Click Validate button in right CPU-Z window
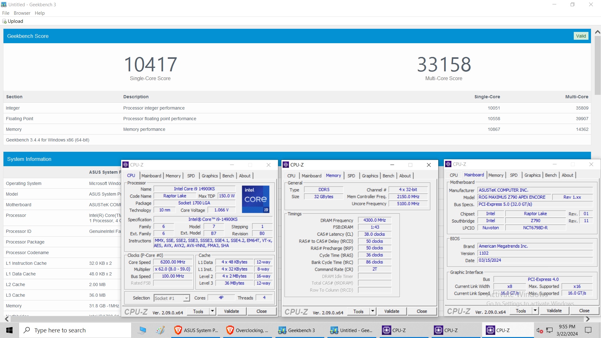The image size is (601, 338). [x=554, y=310]
